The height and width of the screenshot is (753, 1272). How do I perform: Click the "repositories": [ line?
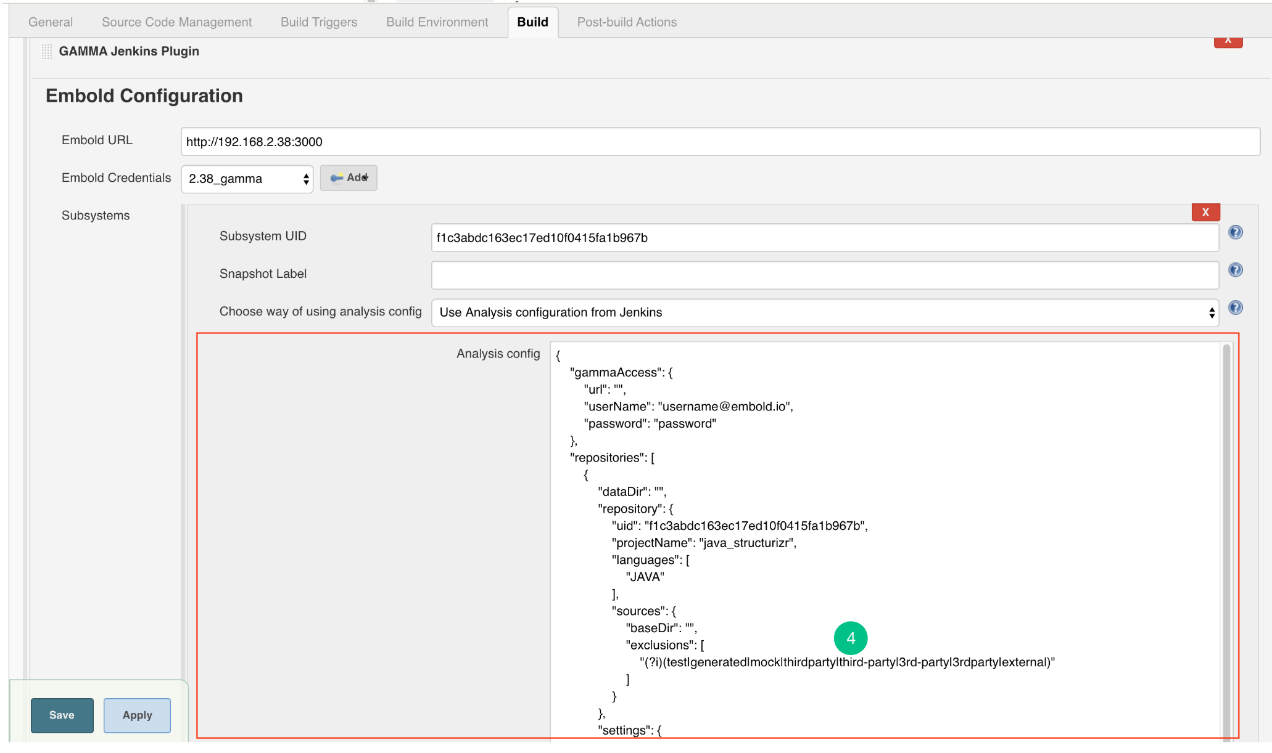(612, 458)
